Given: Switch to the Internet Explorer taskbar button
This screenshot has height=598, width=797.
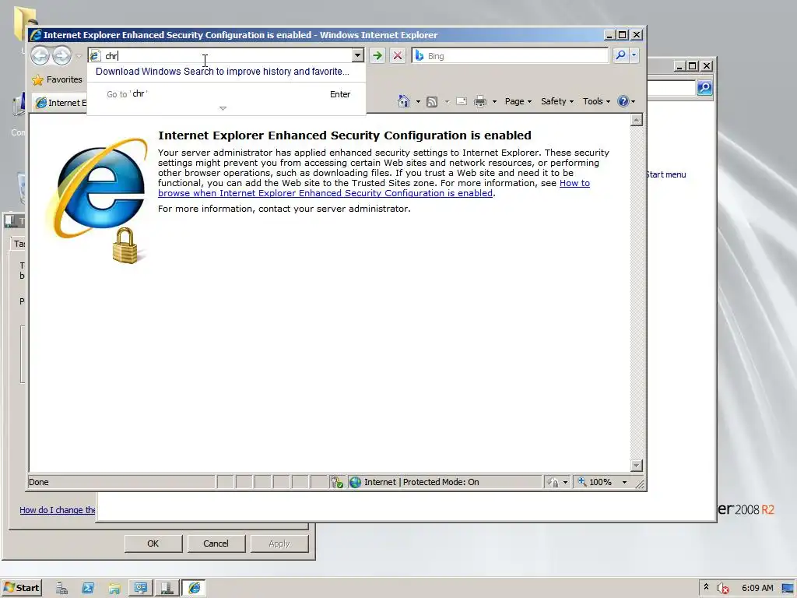Looking at the screenshot, I should click(194, 589).
